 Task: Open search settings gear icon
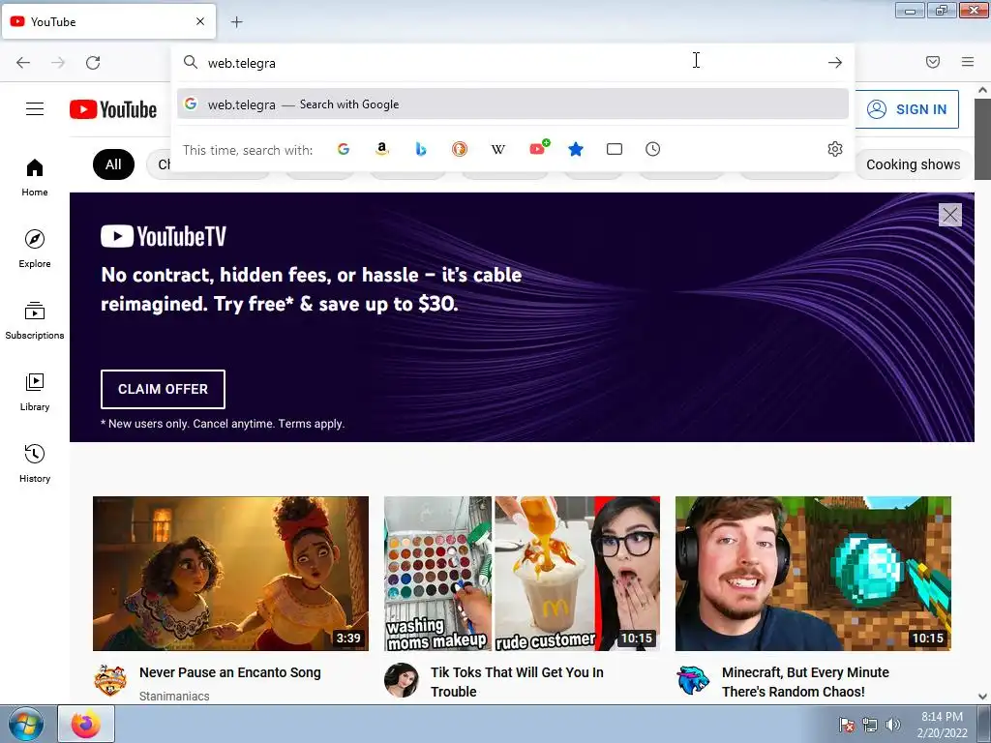(x=835, y=149)
